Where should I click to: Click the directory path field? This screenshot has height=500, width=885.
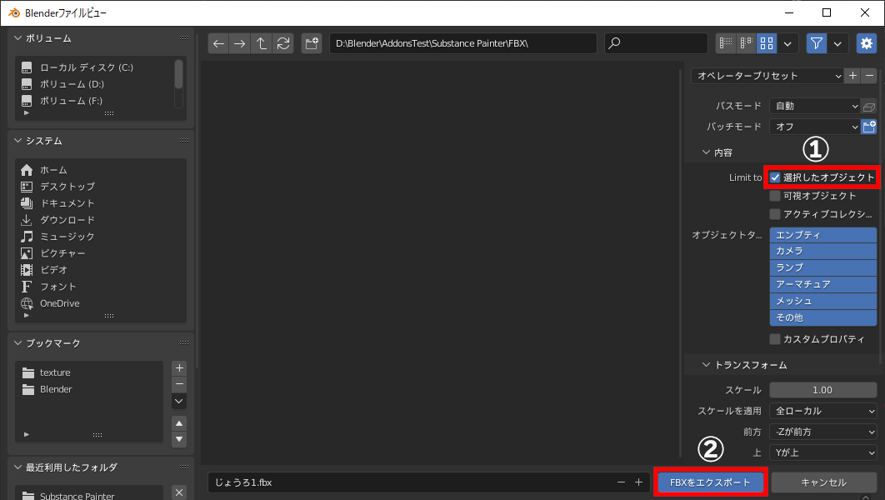tap(462, 43)
